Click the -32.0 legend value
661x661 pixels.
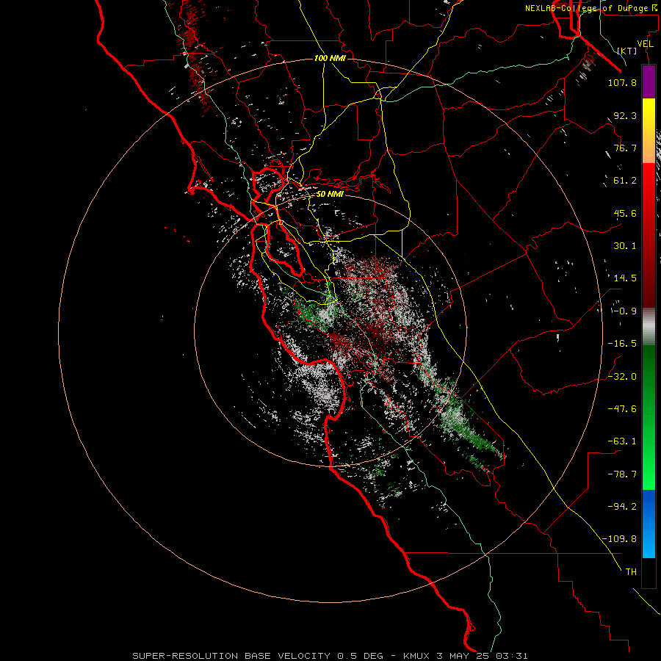[622, 377]
